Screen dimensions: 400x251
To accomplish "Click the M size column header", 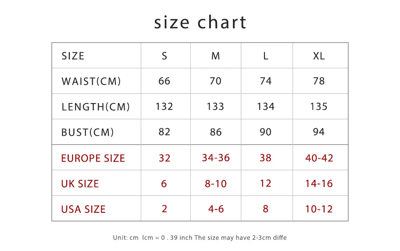I will tap(215, 56).
